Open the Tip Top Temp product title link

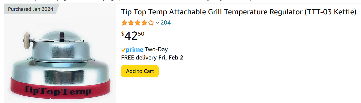coord(239,12)
